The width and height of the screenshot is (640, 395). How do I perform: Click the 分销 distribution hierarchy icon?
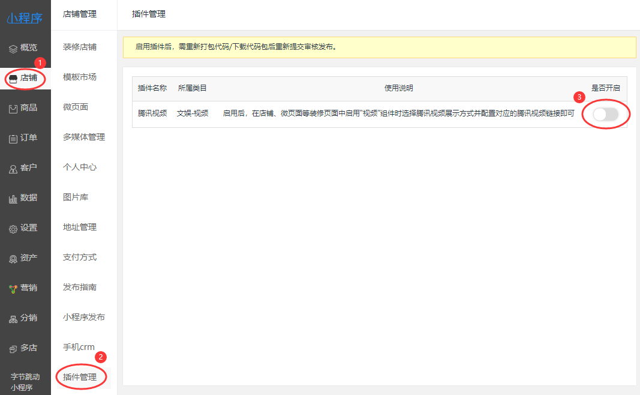tap(13, 319)
